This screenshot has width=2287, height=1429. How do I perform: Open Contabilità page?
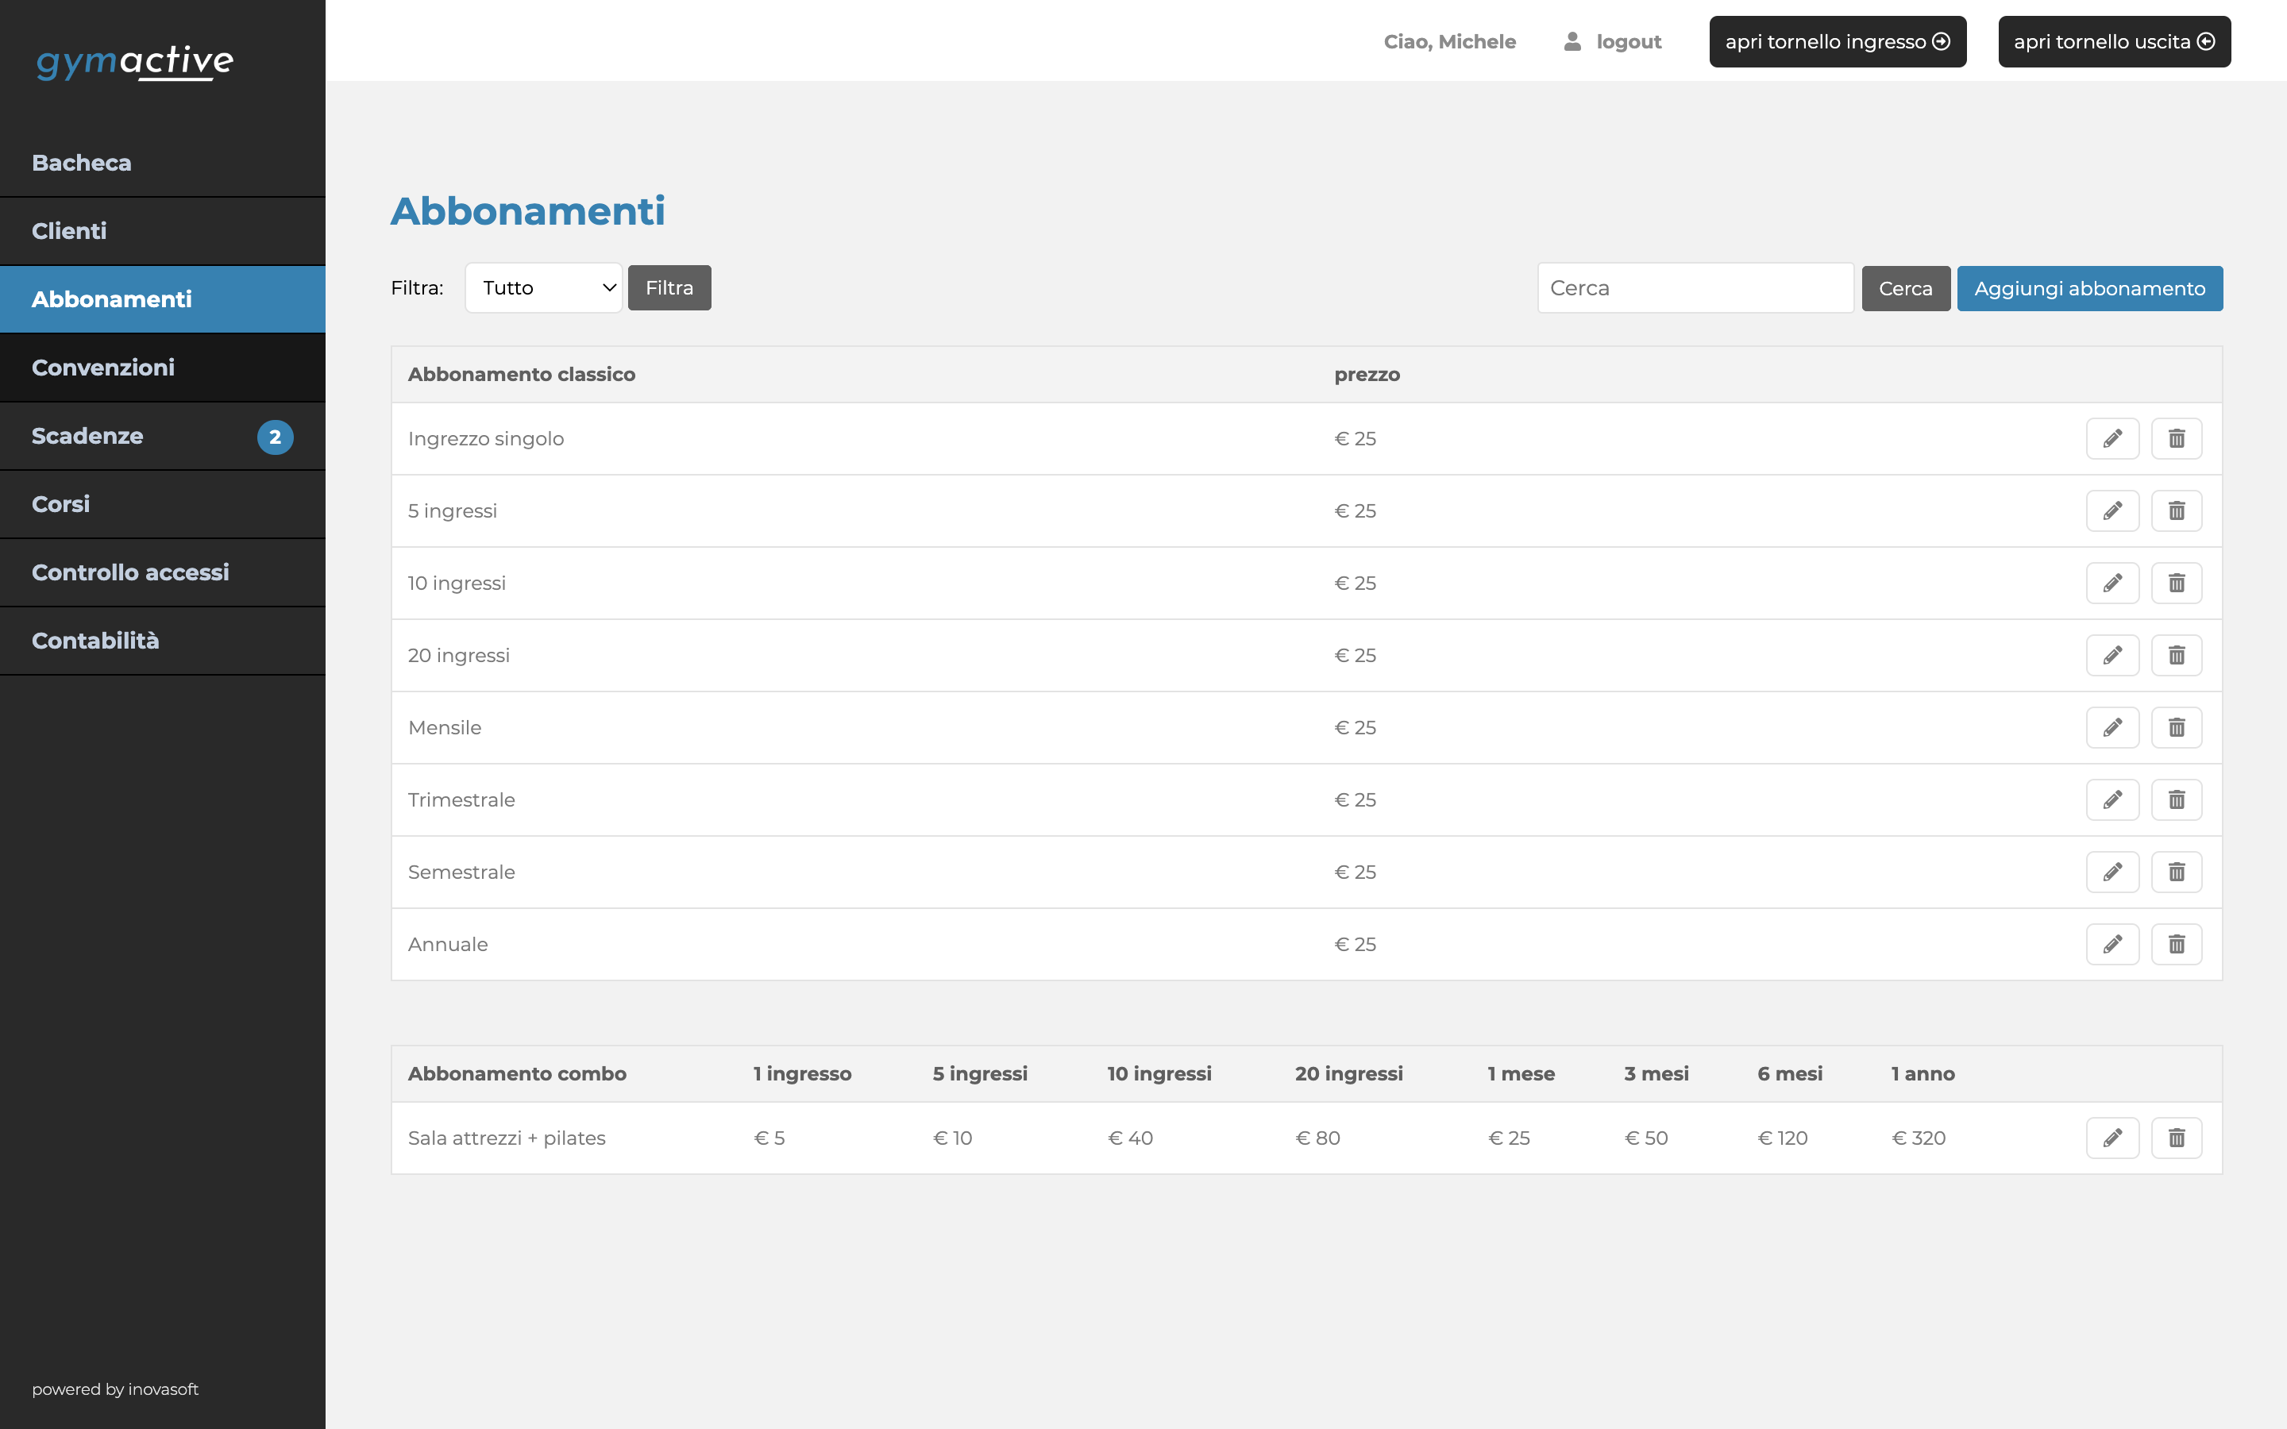click(163, 641)
